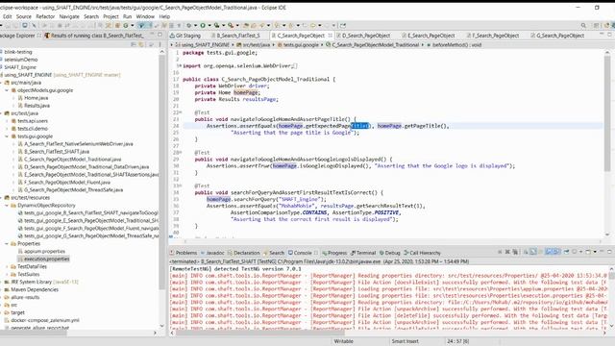
Task: Click the Package Explorer vertical scrollbar
Action: pos(161,173)
